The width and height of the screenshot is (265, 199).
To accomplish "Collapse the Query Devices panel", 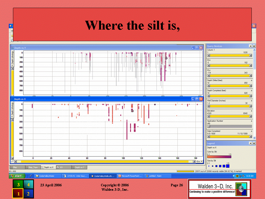I will coord(250,46).
